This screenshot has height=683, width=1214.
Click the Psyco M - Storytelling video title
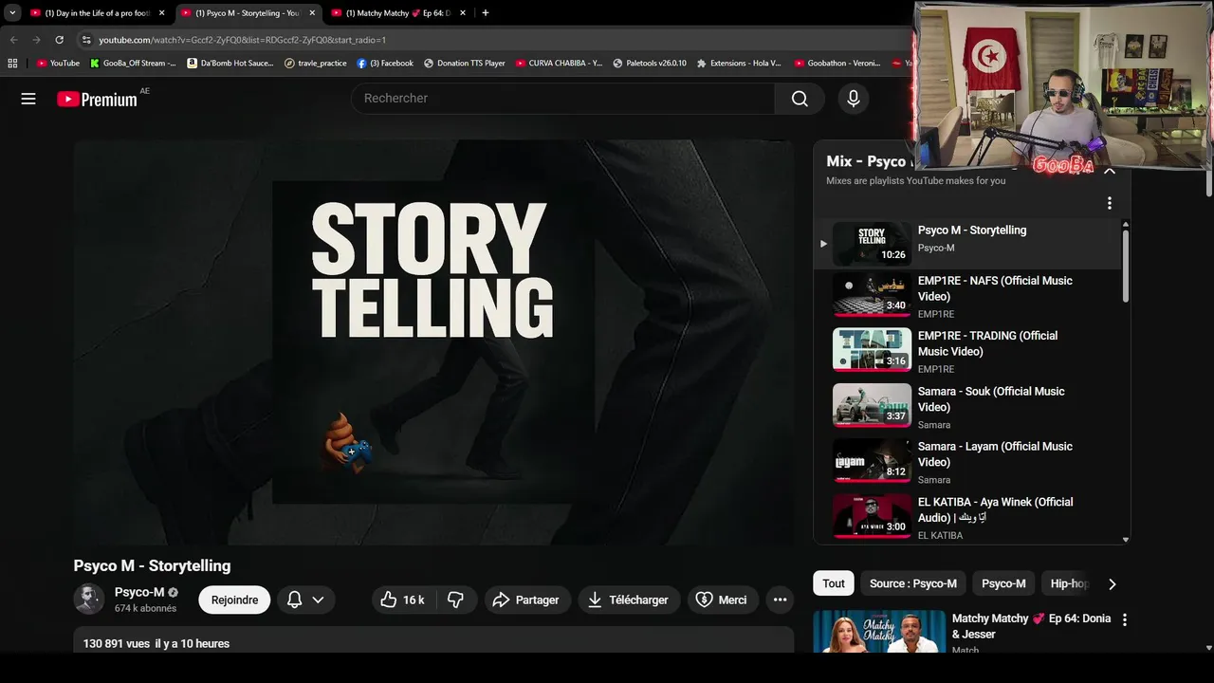(x=152, y=565)
